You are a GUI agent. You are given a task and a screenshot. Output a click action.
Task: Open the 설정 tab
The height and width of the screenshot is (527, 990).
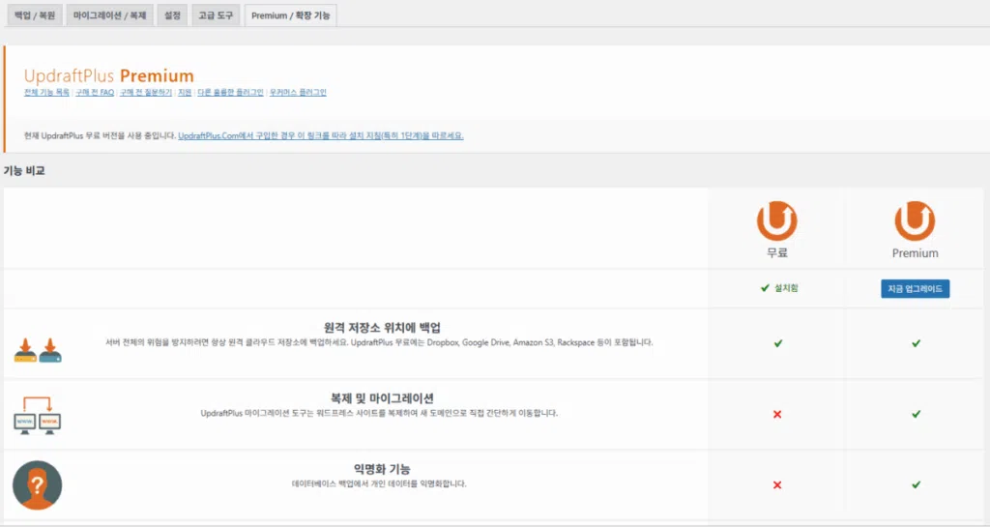point(172,15)
